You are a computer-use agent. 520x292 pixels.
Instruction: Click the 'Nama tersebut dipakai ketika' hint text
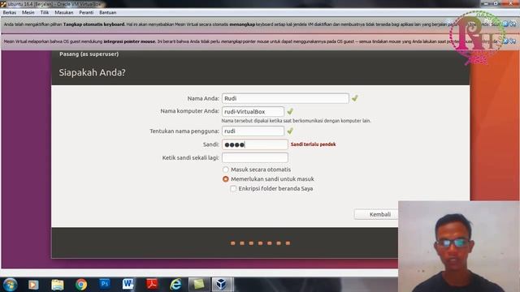tap(296, 121)
